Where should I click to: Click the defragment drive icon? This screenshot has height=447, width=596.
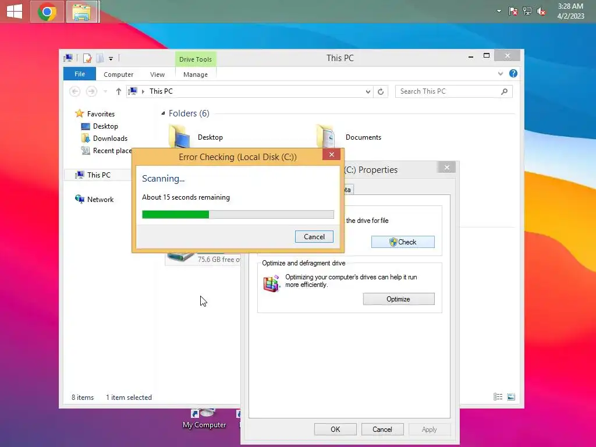(271, 283)
